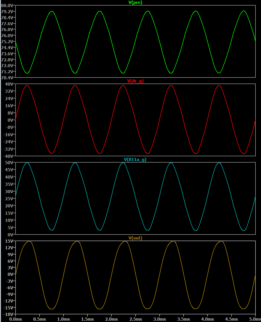Click the V(811a_g) trace label
Screen dimensions: 261x322
click(x=135, y=160)
